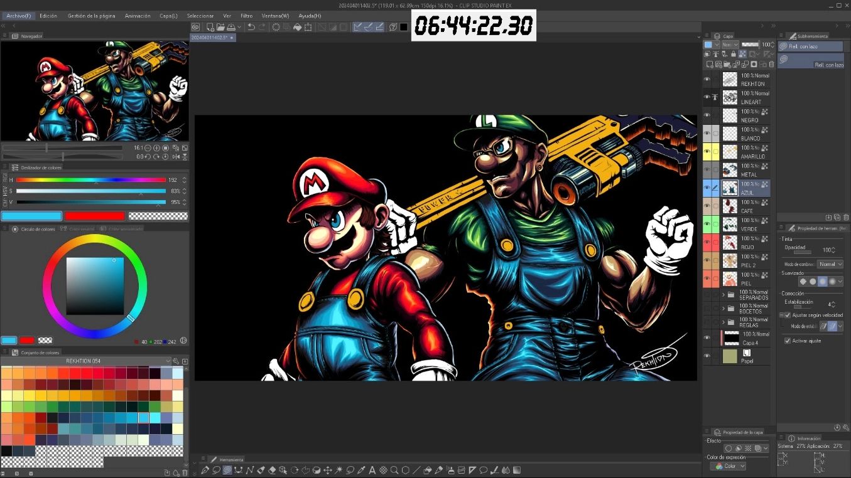Open the Filtro menu
Image resolution: width=851 pixels, height=478 pixels.
tap(246, 16)
